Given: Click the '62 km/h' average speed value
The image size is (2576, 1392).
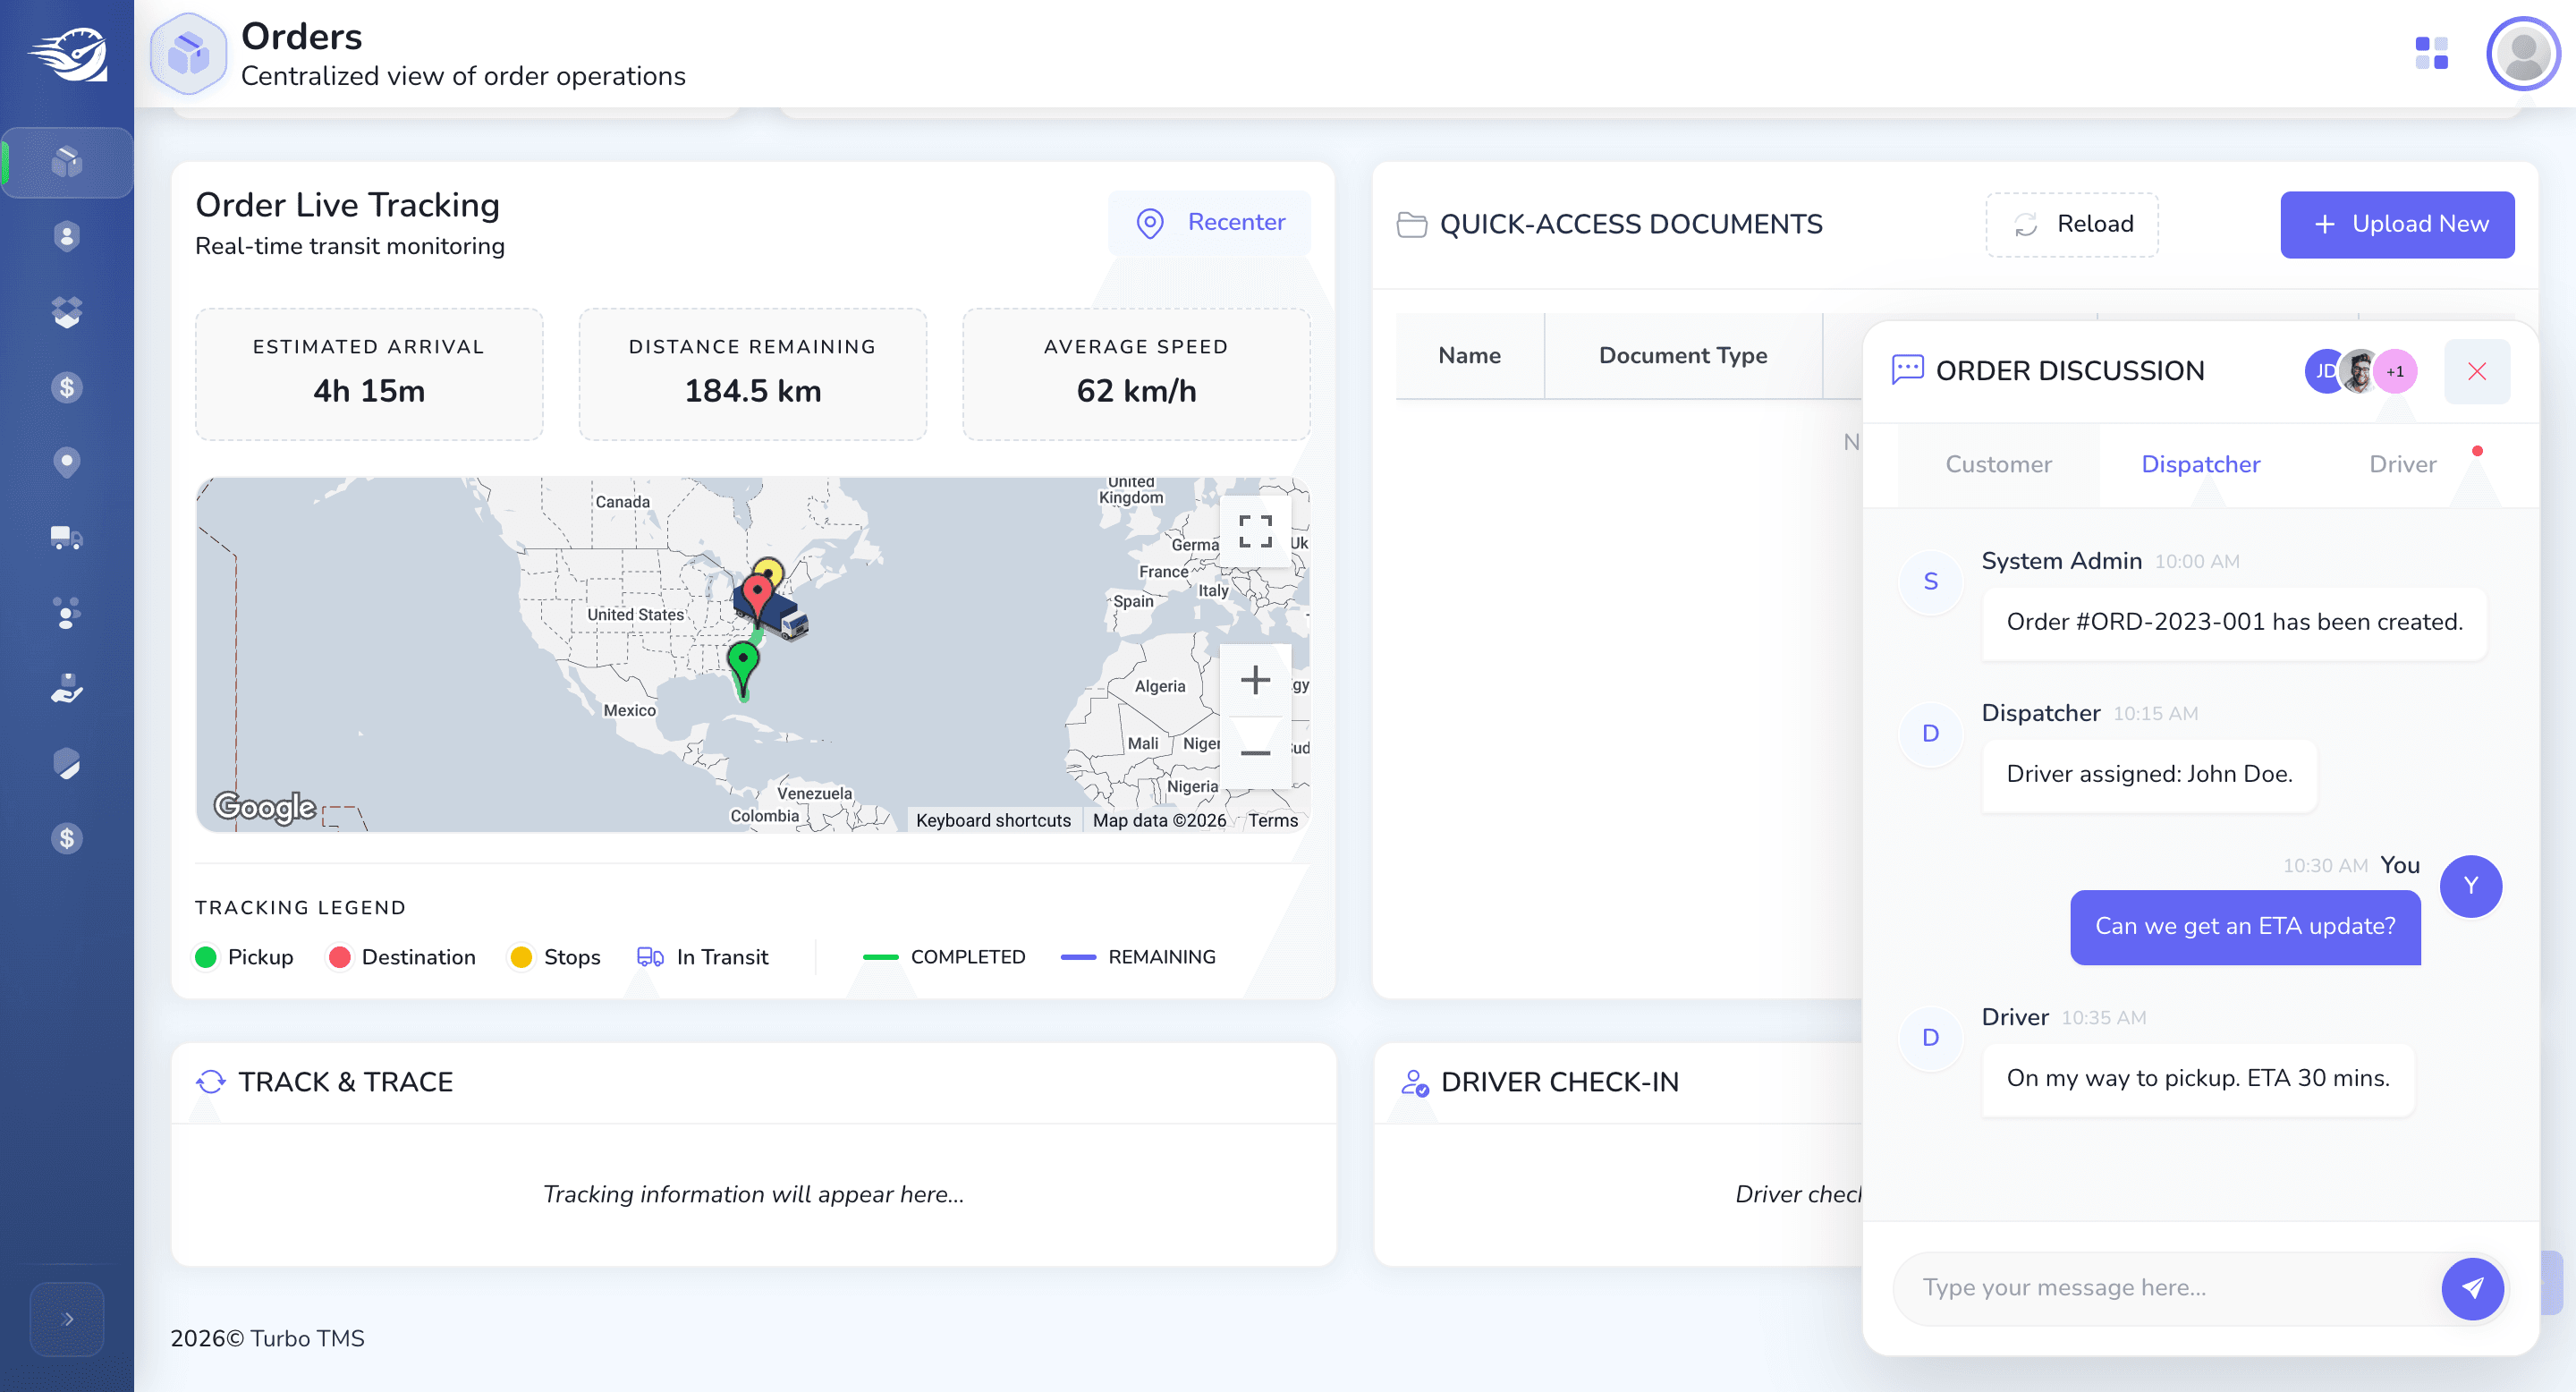Looking at the screenshot, I should click(1135, 391).
